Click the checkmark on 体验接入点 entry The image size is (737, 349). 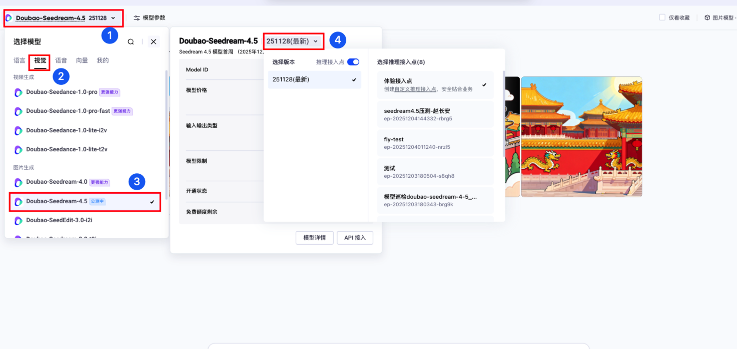pos(484,84)
